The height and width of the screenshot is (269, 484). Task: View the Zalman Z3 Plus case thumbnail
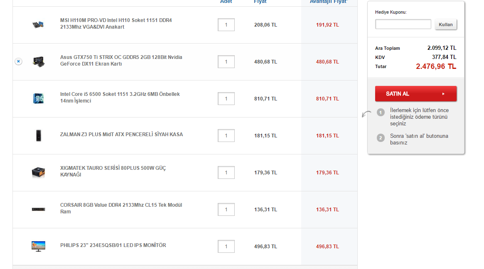(x=38, y=135)
